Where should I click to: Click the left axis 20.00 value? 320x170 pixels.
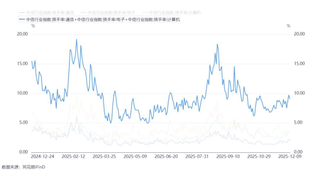tap(22, 34)
